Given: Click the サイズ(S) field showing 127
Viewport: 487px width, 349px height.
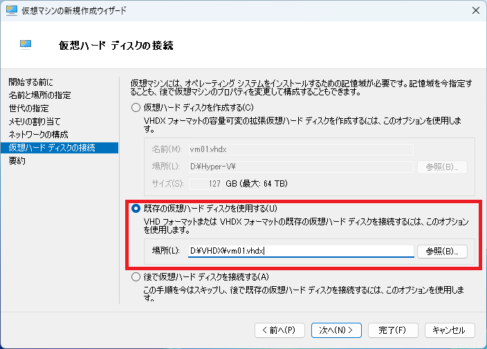Looking at the screenshot, I should pyautogui.click(x=205, y=184).
